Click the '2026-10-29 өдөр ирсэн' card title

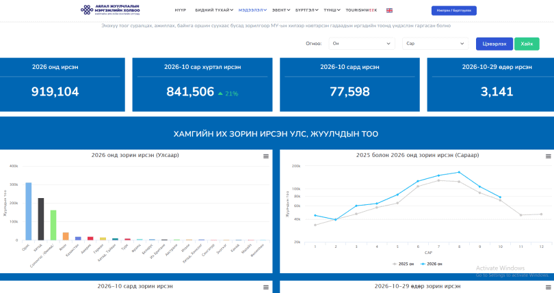(x=497, y=67)
